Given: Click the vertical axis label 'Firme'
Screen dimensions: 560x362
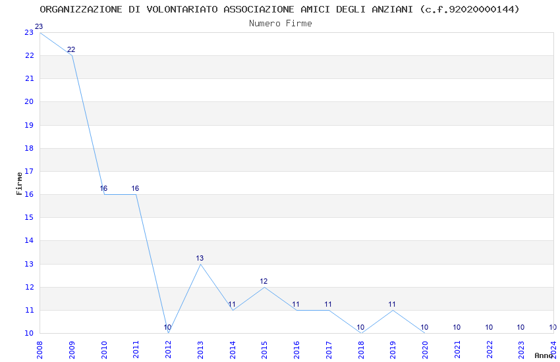Looking at the screenshot, I should pyautogui.click(x=19, y=184).
